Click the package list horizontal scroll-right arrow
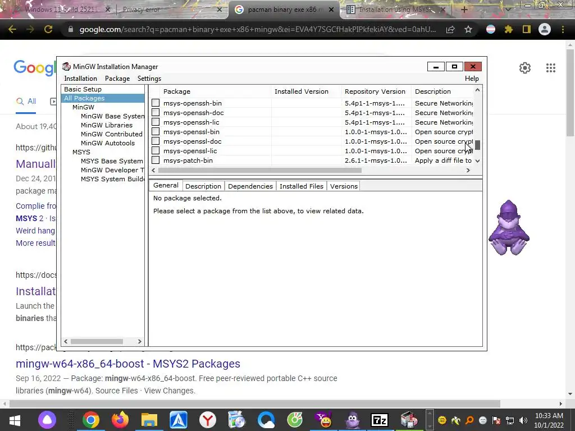575x431 pixels. coord(468,170)
